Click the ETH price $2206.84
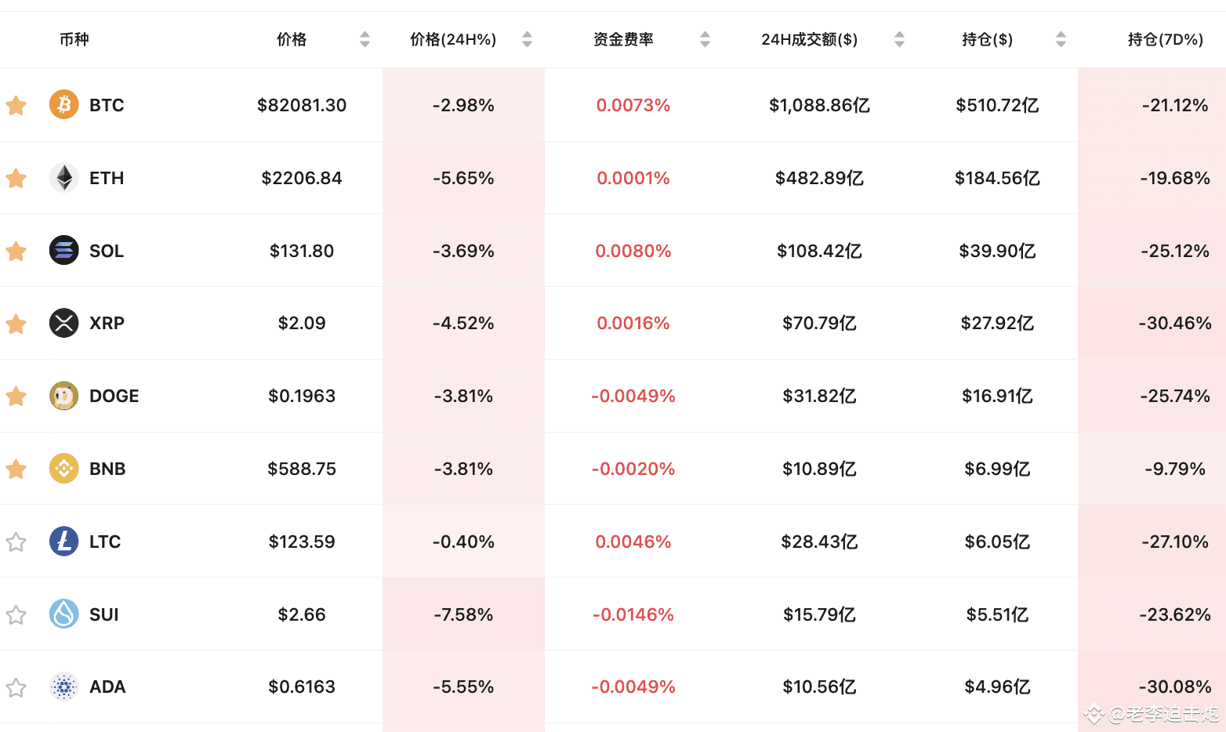Image resolution: width=1226 pixels, height=732 pixels. [303, 178]
